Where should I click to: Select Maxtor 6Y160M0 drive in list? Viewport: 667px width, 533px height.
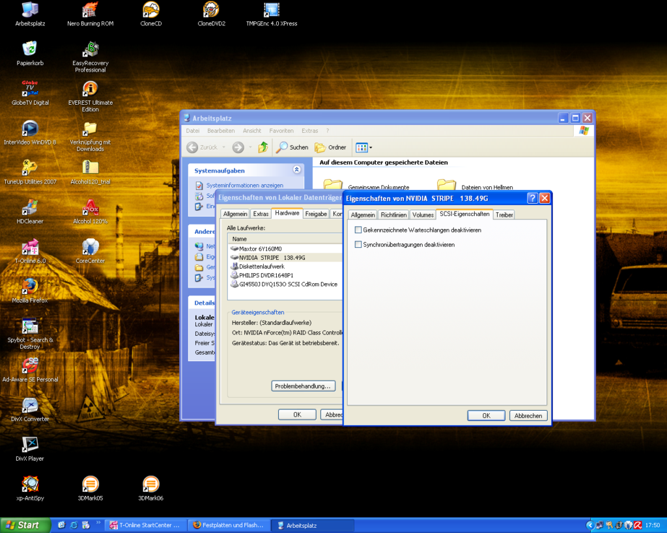286,249
